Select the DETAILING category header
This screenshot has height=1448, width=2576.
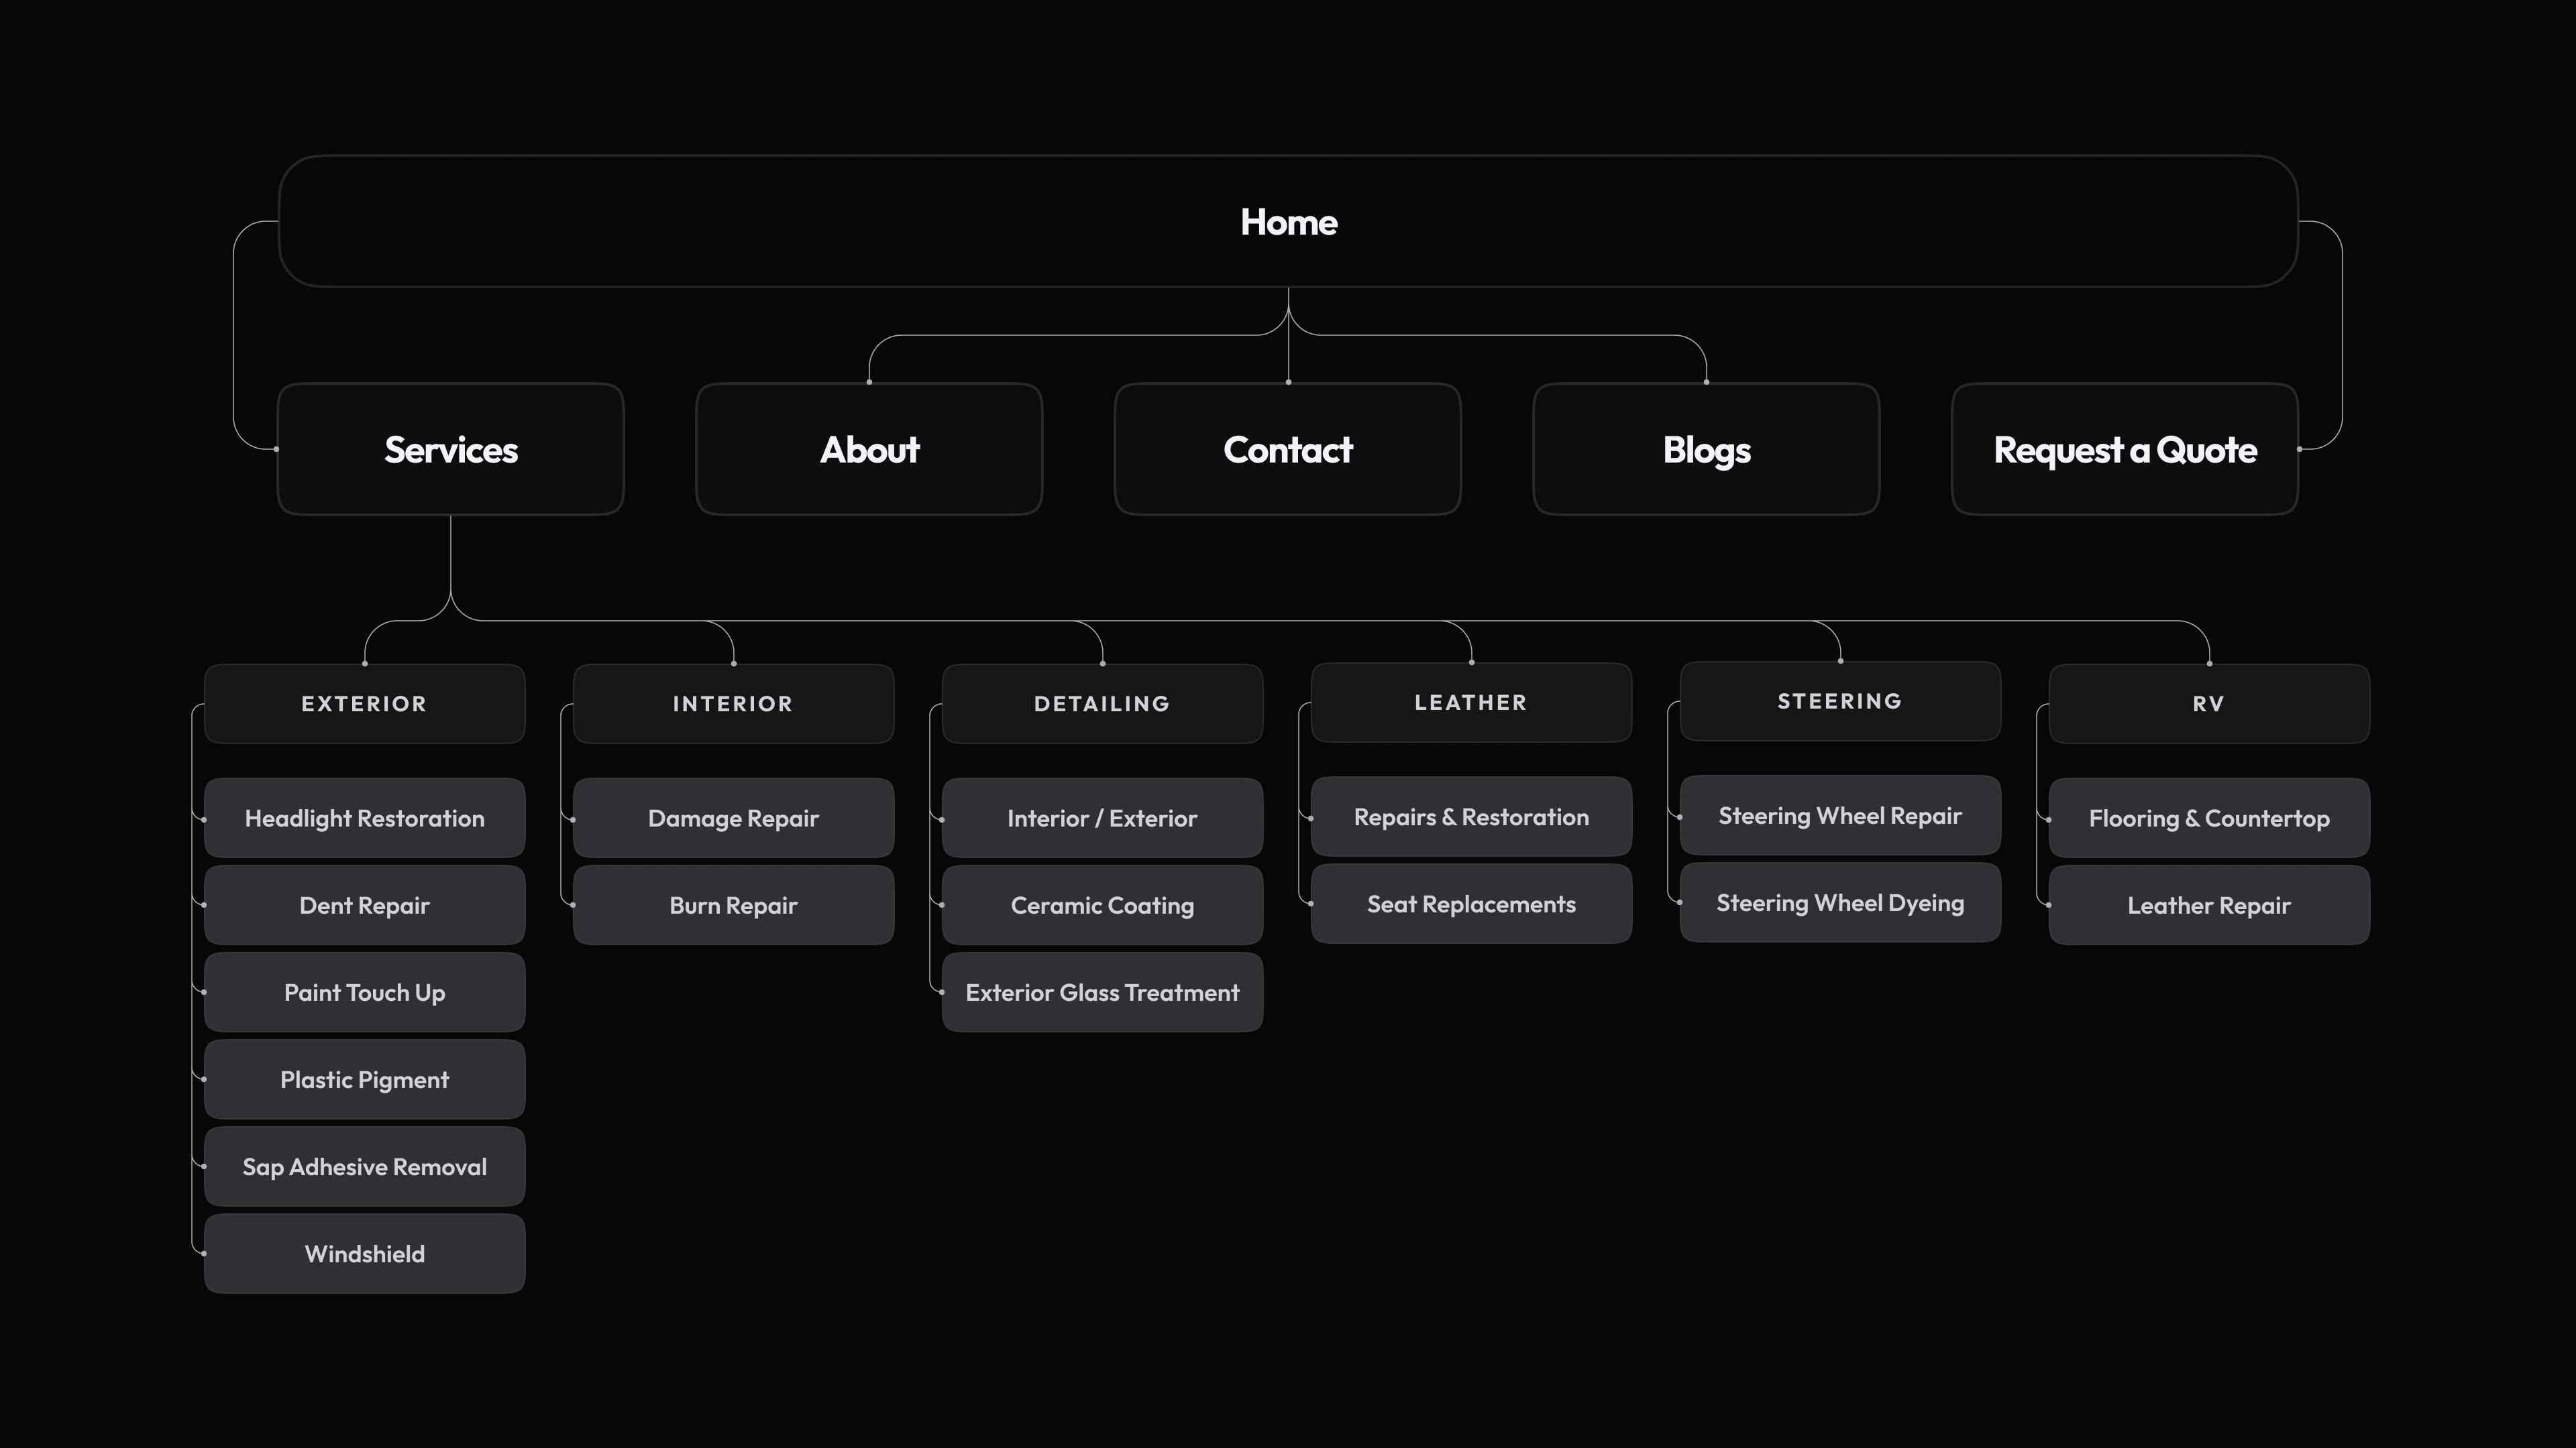click(x=1102, y=703)
